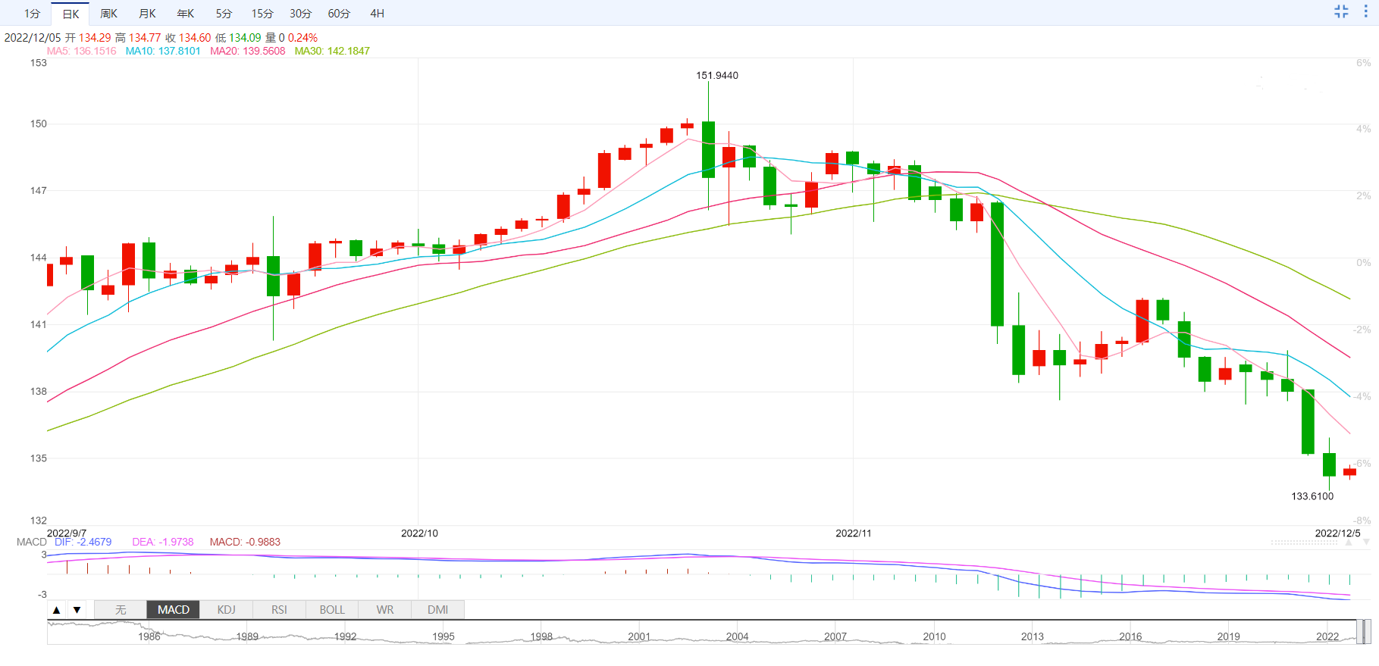Click the black up arrow beside indicator tabs
Screen dimensions: 1379x666
[57, 610]
